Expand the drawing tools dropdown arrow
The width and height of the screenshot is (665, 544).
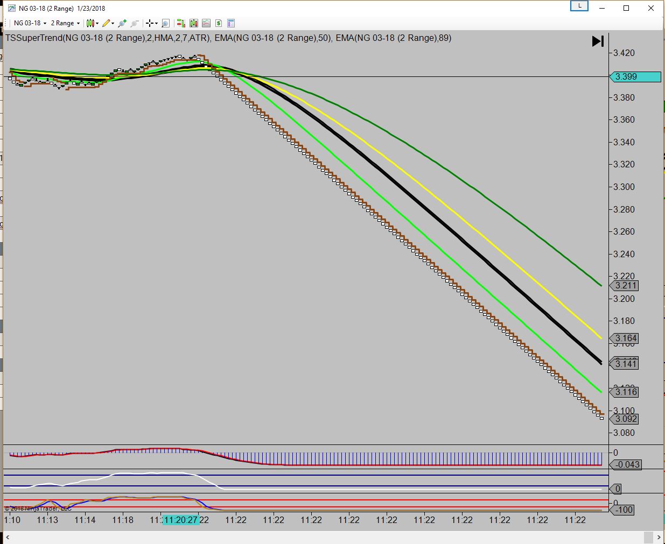tap(113, 23)
